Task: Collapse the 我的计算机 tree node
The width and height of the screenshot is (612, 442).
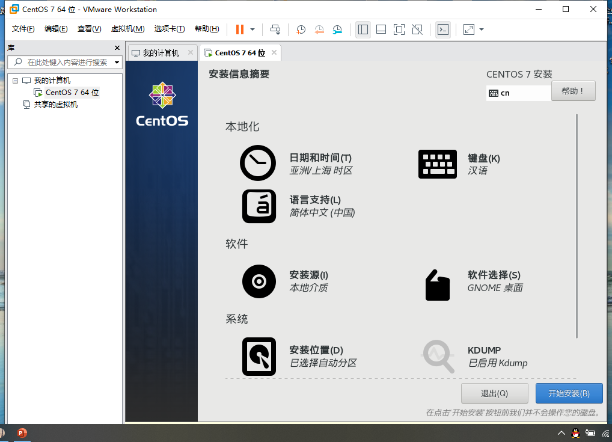Action: click(x=15, y=81)
